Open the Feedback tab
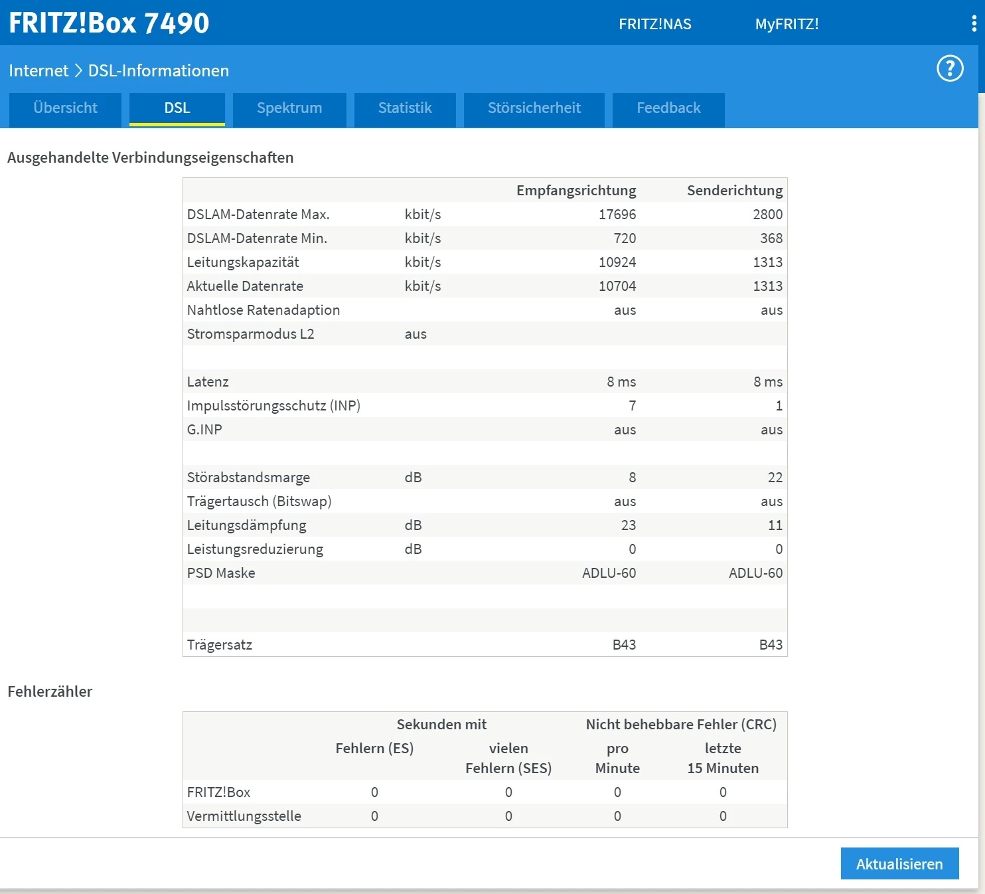985x894 pixels. [668, 108]
